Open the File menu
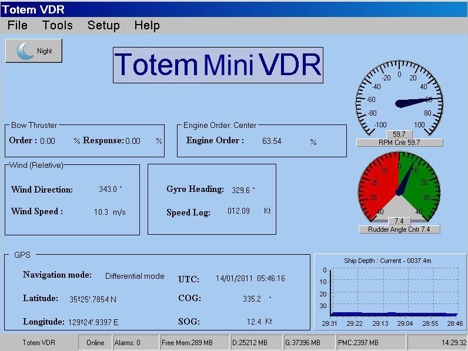 pos(17,25)
